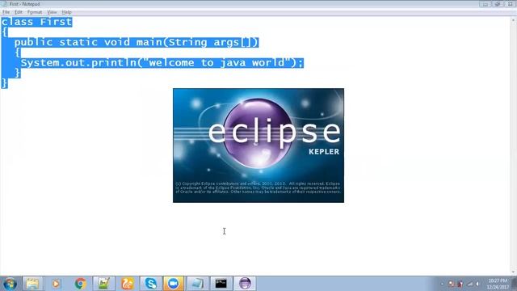
Task: Click the volume speaker tray icon
Action: (477, 284)
